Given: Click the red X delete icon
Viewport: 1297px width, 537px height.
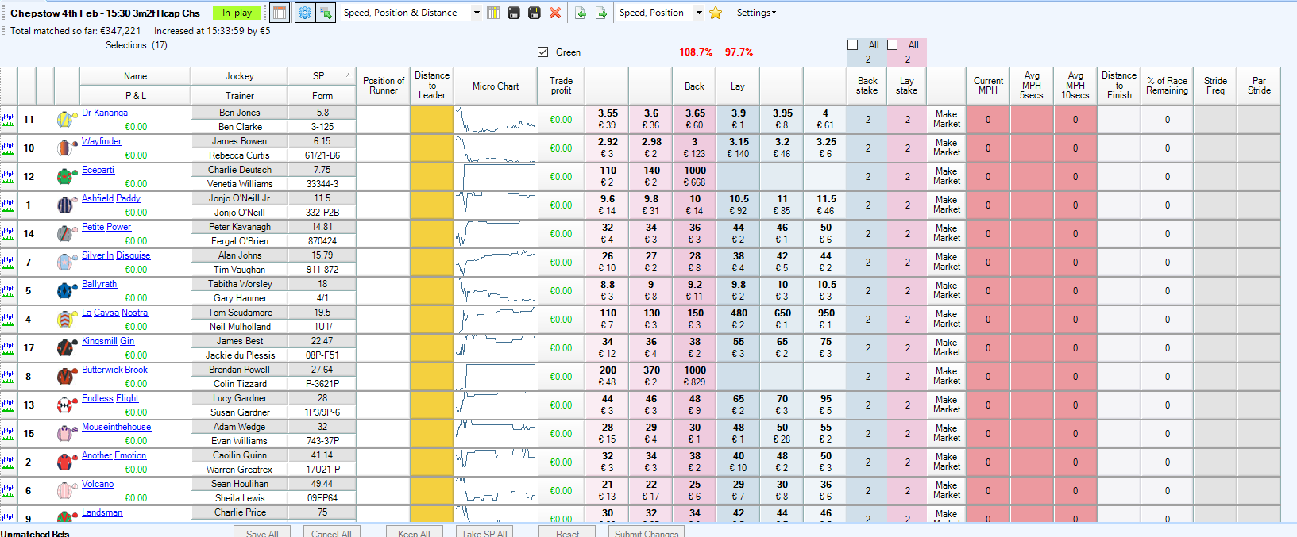Looking at the screenshot, I should pos(555,13).
